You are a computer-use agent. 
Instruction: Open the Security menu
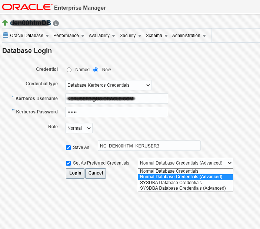tap(130, 36)
